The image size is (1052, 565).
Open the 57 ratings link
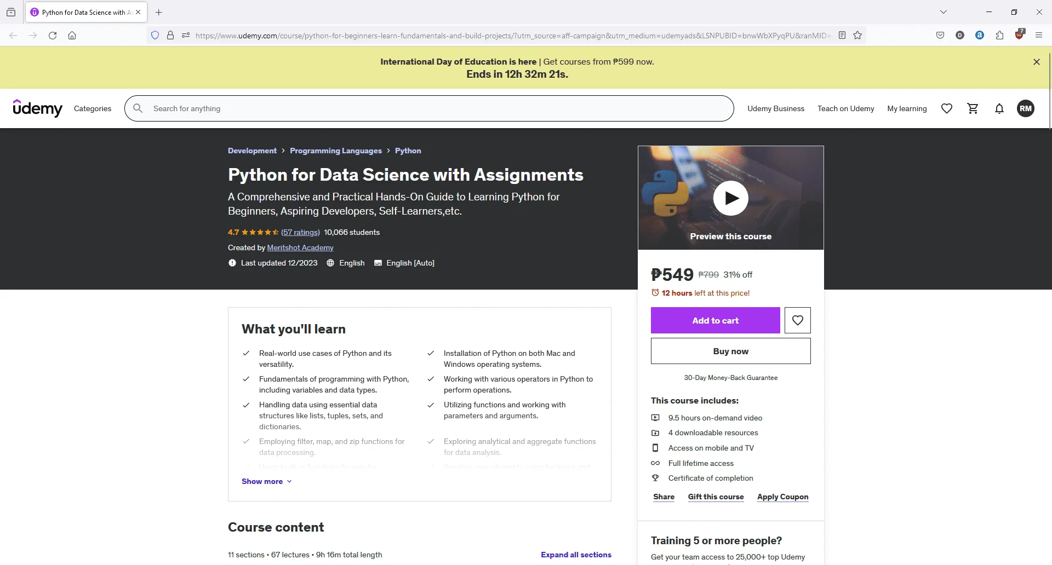(300, 232)
